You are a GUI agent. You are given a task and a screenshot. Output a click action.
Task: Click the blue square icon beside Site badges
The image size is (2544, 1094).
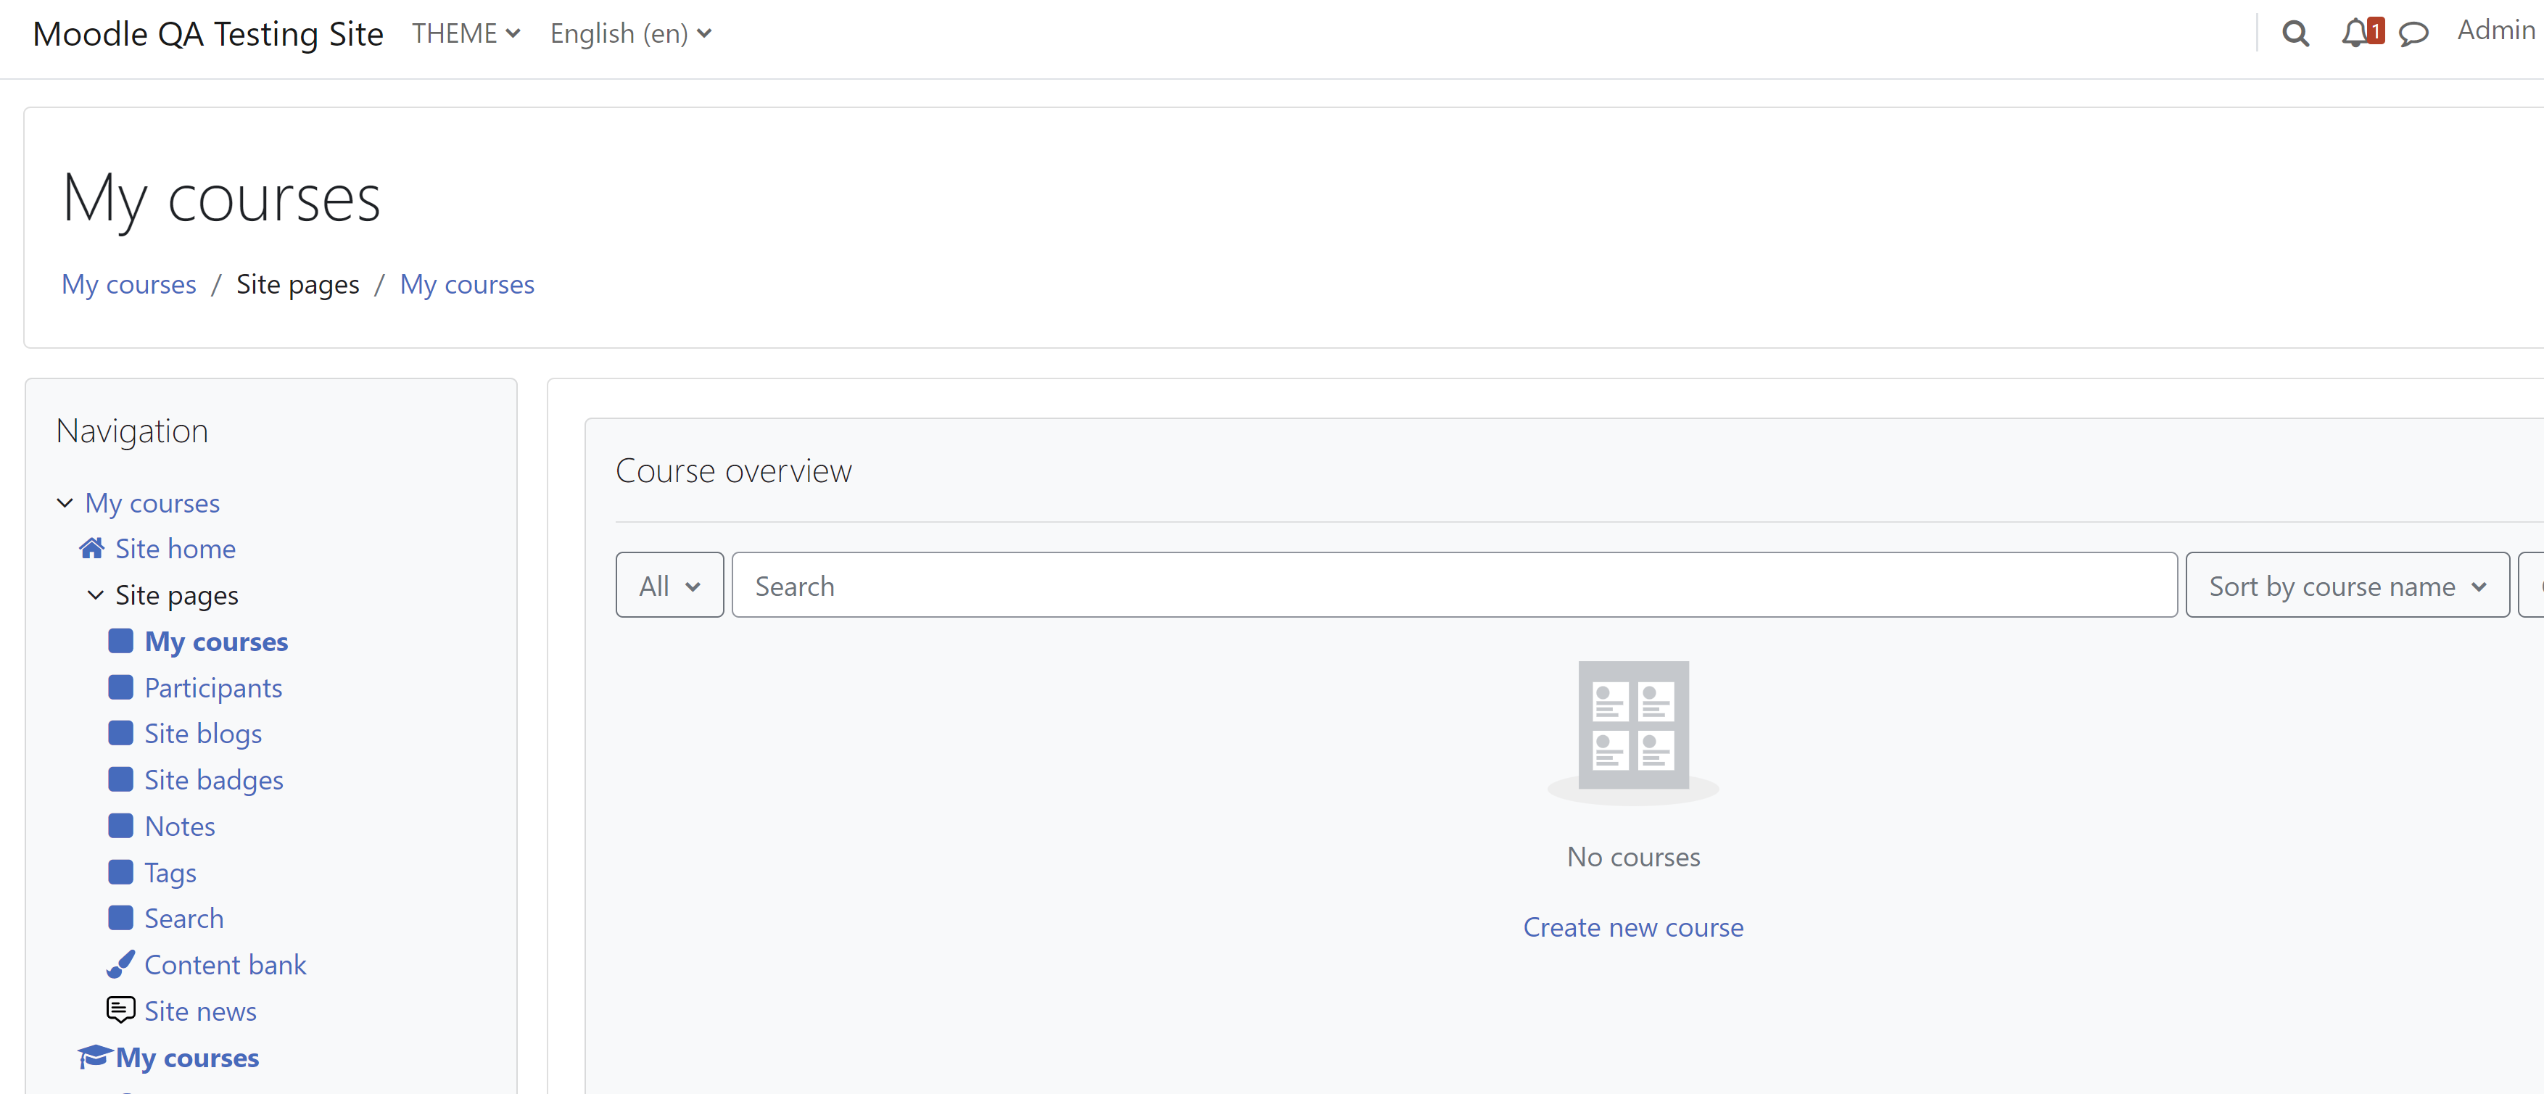120,779
